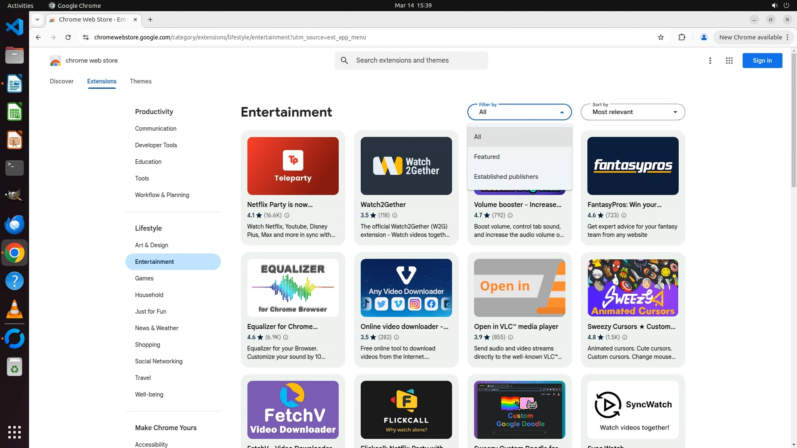Image resolution: width=797 pixels, height=448 pixels.
Task: Reload the current page
Action: tap(68, 37)
